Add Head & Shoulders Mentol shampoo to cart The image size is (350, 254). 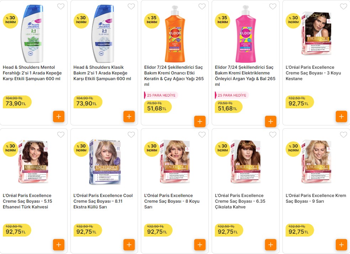[x=58, y=116]
